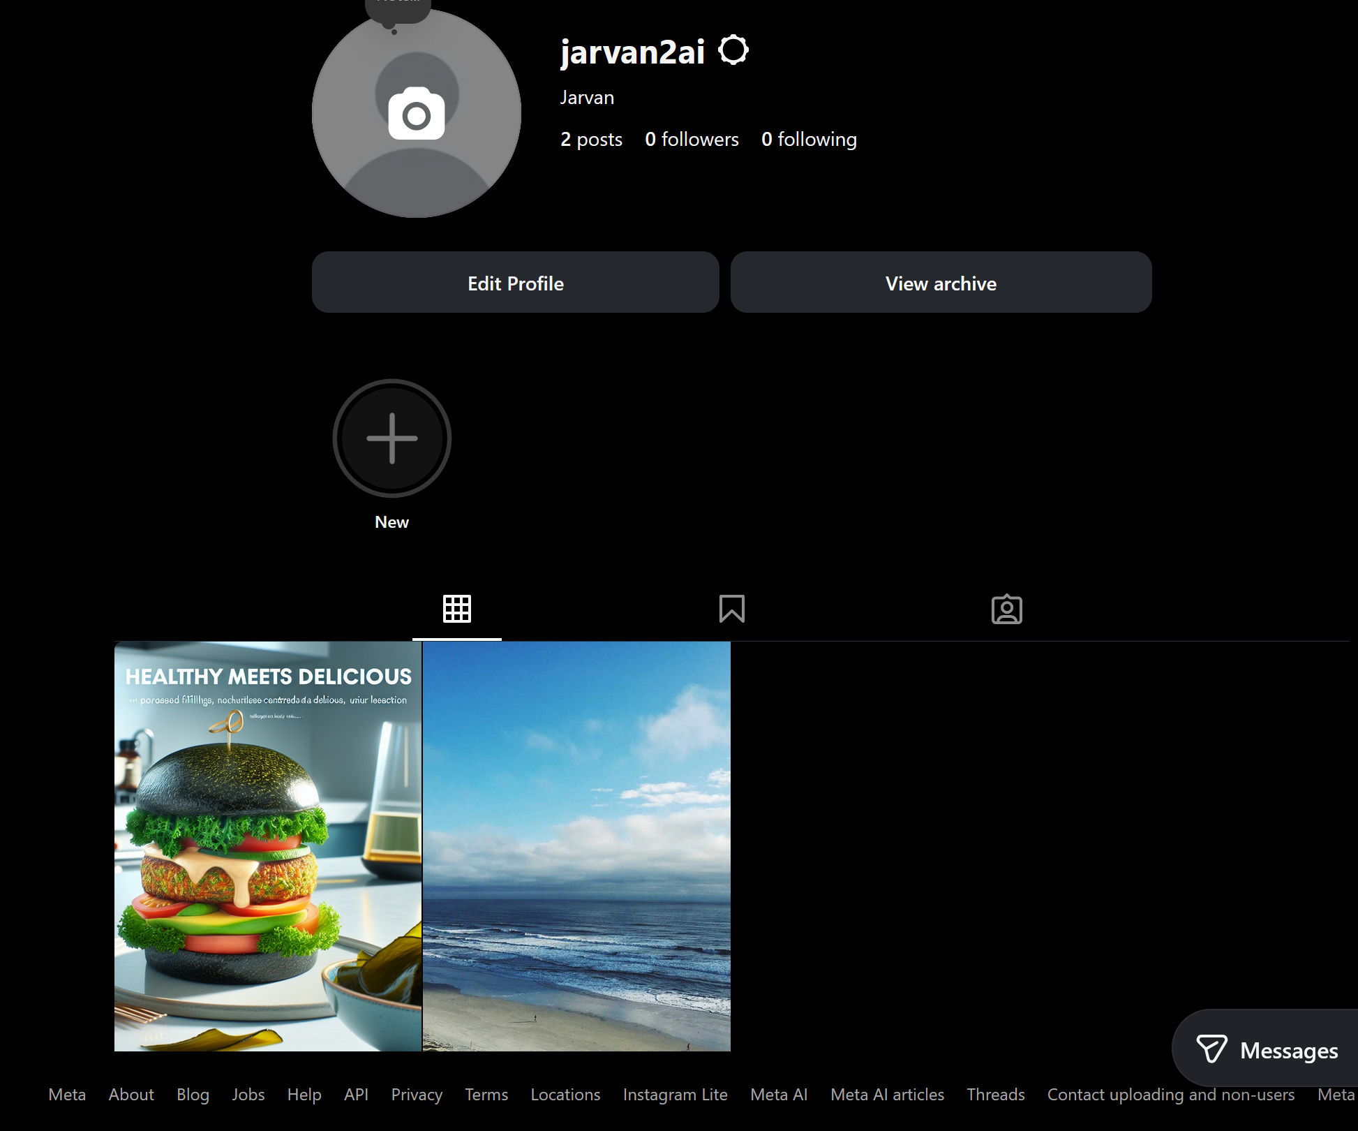The image size is (1358, 1131).
Task: Open the About footer link
Action: click(131, 1095)
